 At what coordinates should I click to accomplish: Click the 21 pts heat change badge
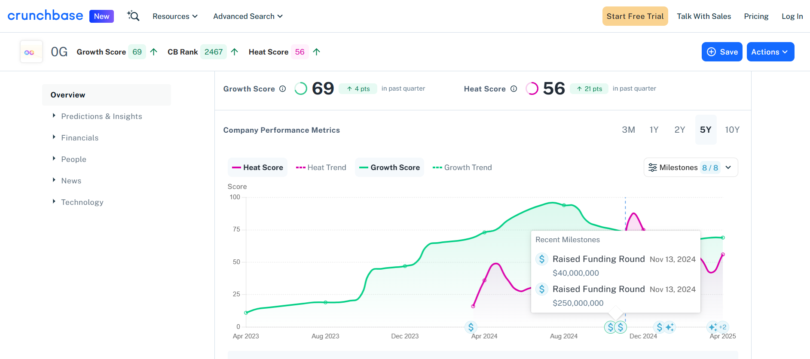589,89
